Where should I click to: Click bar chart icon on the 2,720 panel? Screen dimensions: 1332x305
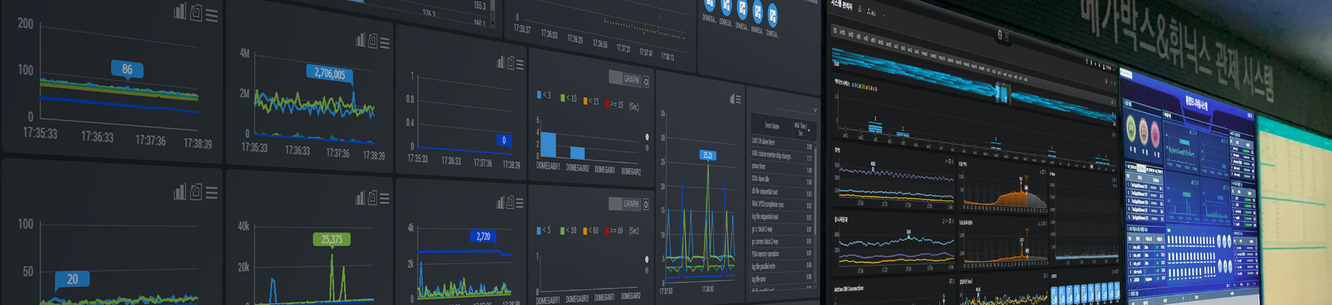[x=500, y=202]
